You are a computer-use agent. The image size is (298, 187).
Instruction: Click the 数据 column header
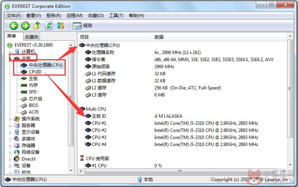(220, 37)
